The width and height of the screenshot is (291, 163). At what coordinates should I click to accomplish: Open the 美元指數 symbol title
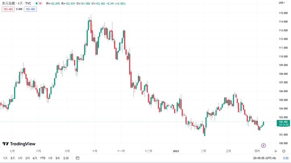click(9, 3)
